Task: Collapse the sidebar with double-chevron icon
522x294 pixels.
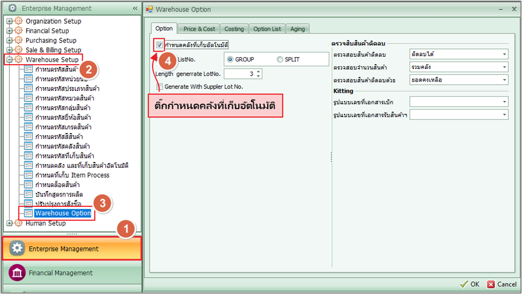Action: [x=135, y=9]
